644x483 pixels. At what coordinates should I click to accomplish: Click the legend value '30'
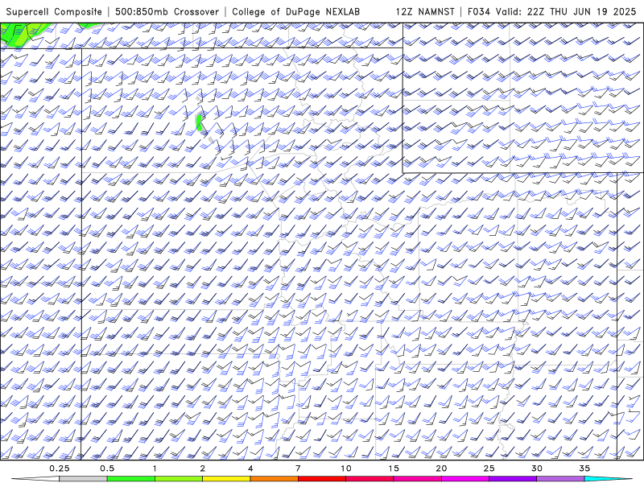(x=537, y=469)
